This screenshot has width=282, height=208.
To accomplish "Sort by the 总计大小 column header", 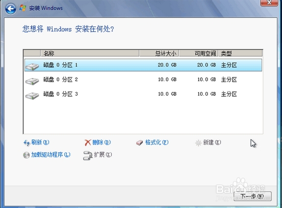I will click(x=159, y=53).
